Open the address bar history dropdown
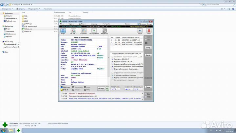The image size is (236, 133). point(201,5)
